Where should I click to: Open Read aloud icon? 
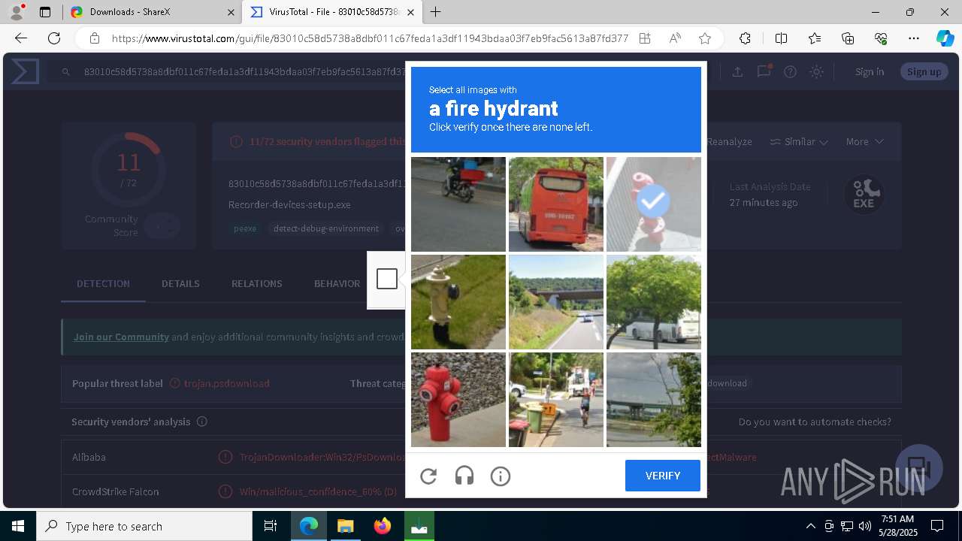click(x=675, y=38)
